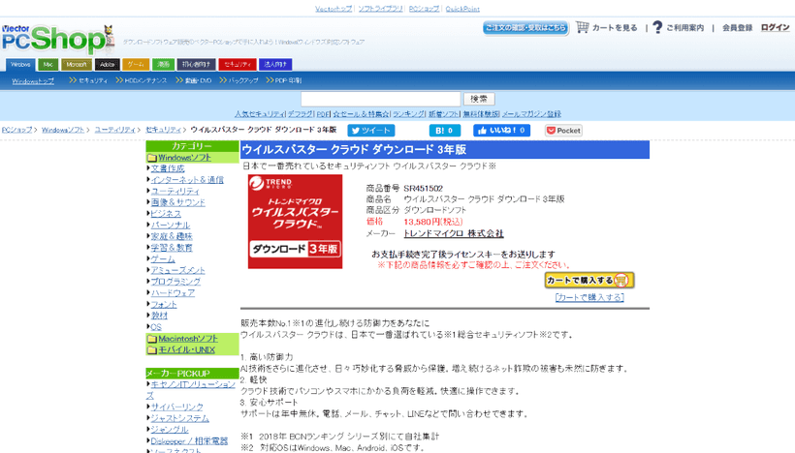Go to PCショップ in breadcrumb
Viewport: 795px width, 453px height.
click(16, 130)
